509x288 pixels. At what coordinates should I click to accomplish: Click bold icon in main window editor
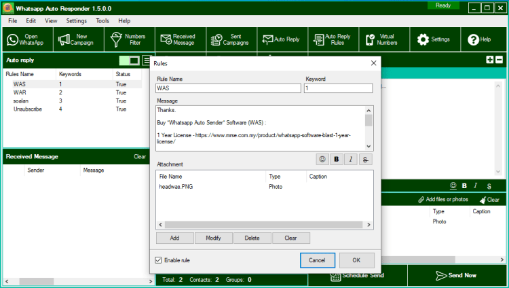[x=464, y=185]
